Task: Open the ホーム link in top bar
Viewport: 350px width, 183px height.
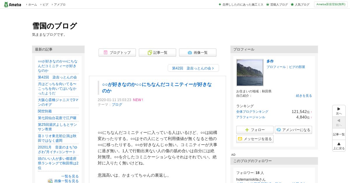Action: [x=32, y=5]
